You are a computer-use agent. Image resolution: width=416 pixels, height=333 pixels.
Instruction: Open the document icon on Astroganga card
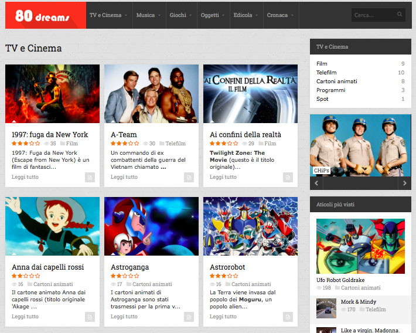[189, 317]
